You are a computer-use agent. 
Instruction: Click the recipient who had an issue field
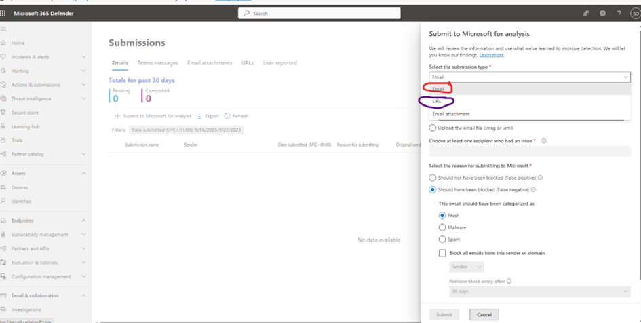coord(530,152)
